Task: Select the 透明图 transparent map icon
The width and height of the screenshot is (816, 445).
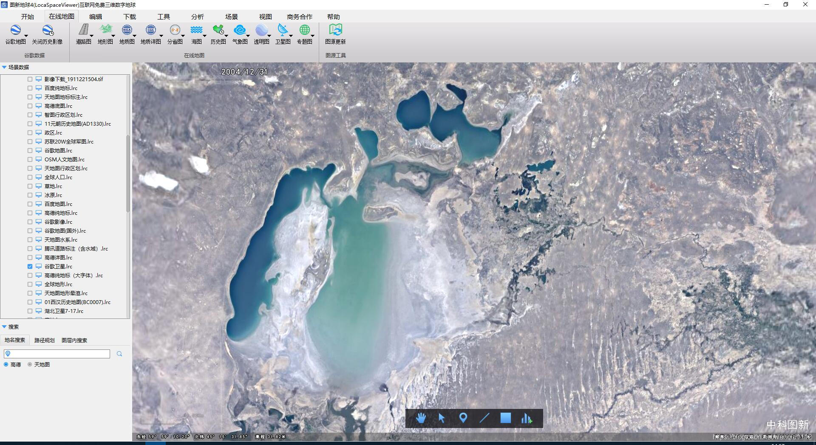Action: (261, 30)
